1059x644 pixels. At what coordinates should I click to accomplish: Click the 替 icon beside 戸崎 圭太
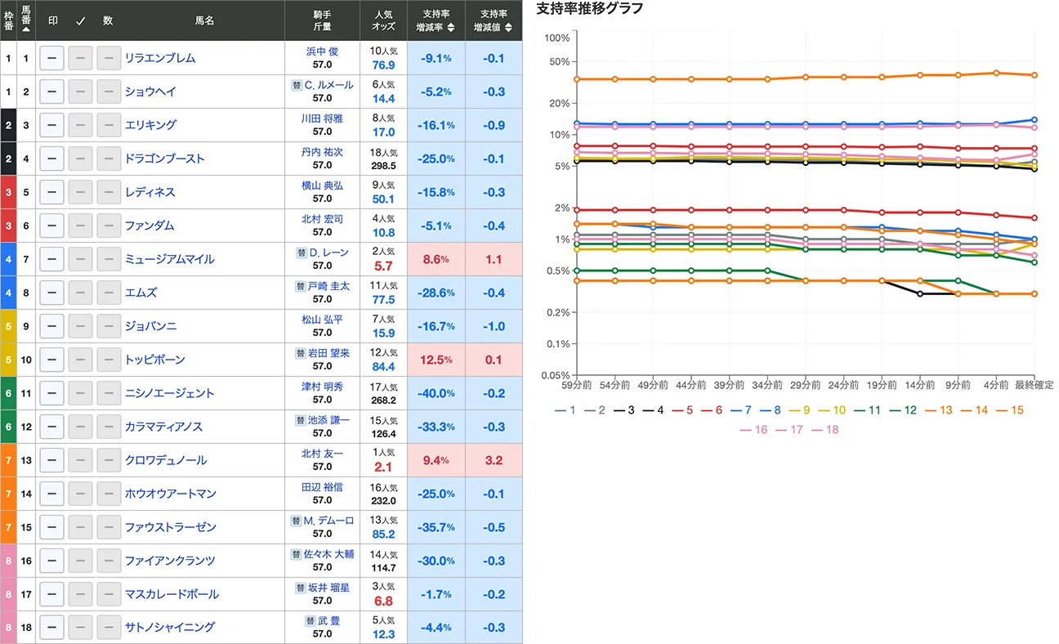pos(300,286)
